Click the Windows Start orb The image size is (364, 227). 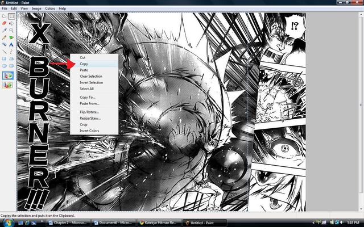click(7, 222)
